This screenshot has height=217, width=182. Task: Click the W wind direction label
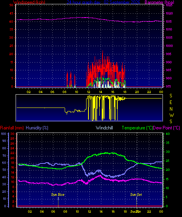click(x=171, y=115)
